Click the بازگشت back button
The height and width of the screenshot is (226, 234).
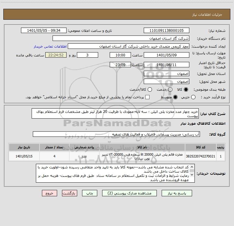coord(70,193)
